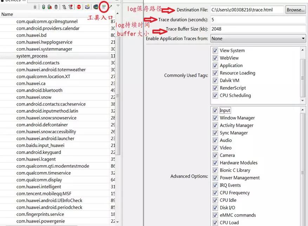Click the Trace Buffer Size field
The image size is (308, 226).
click(258, 29)
